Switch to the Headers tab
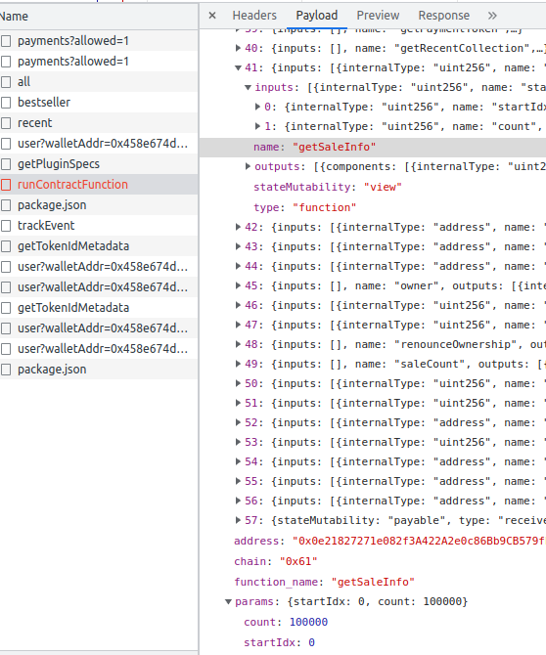 pos(254,16)
